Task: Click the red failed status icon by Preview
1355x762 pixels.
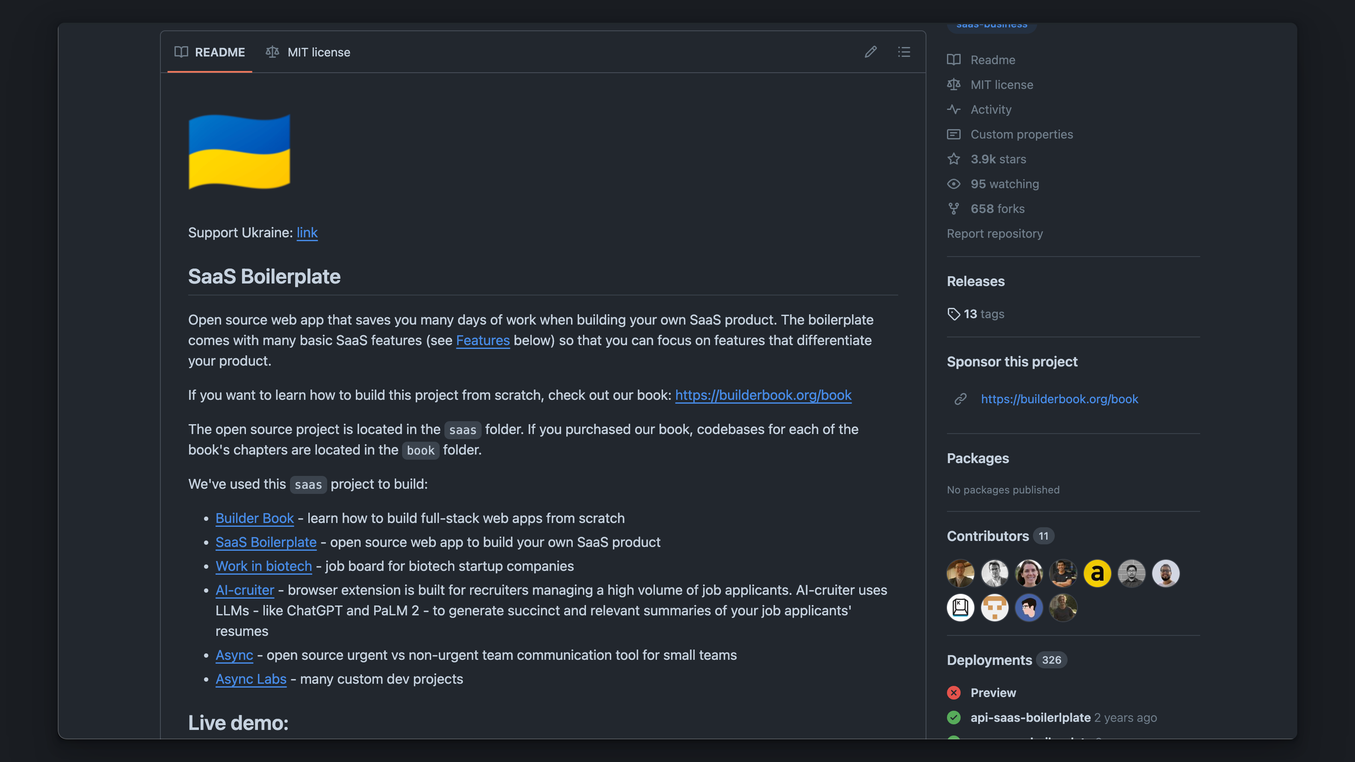Action: click(954, 693)
